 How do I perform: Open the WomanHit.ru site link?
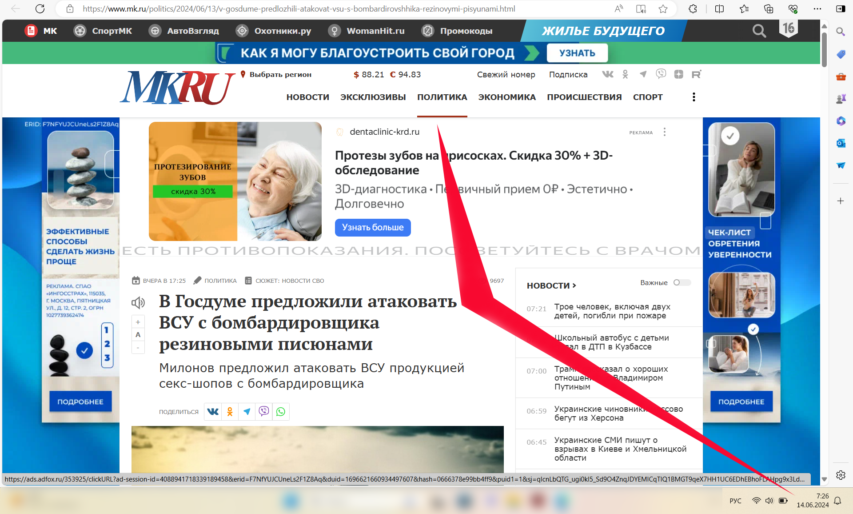[367, 31]
